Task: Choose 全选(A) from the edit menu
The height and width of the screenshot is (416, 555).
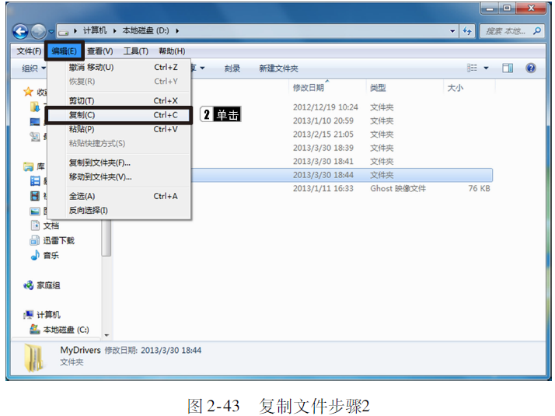Action: click(119, 196)
